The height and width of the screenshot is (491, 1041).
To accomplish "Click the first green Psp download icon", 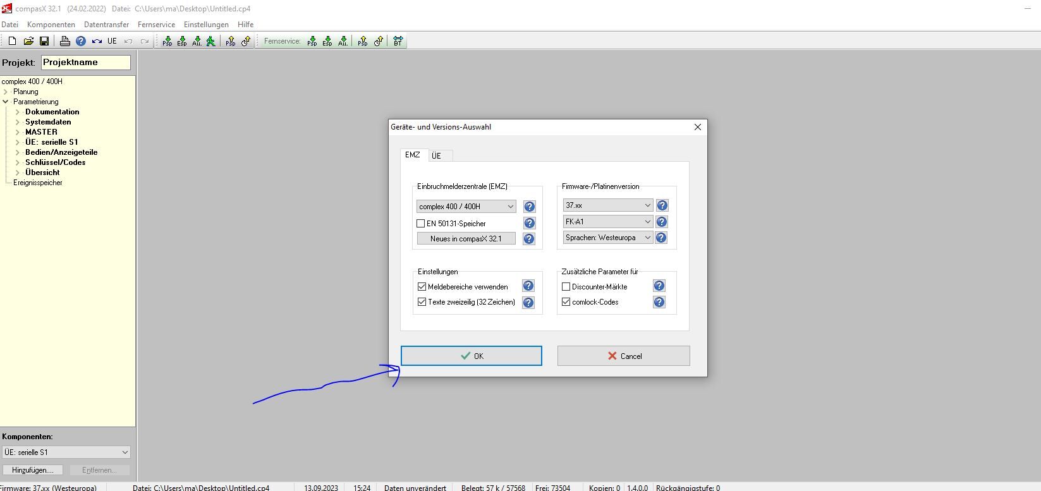I will (x=167, y=41).
